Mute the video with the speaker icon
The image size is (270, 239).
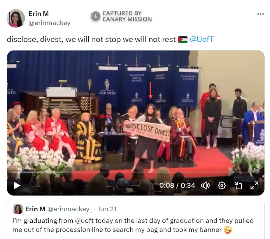[x=206, y=186]
